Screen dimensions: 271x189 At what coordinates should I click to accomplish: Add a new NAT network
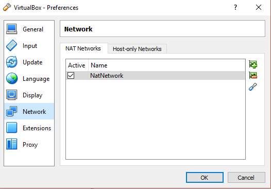coord(253,64)
